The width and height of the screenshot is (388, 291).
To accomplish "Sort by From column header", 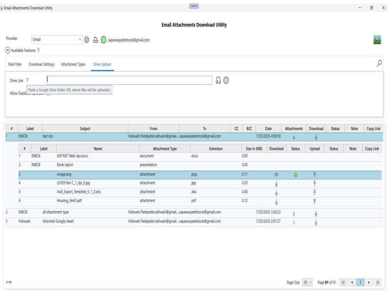I will click(153, 129).
